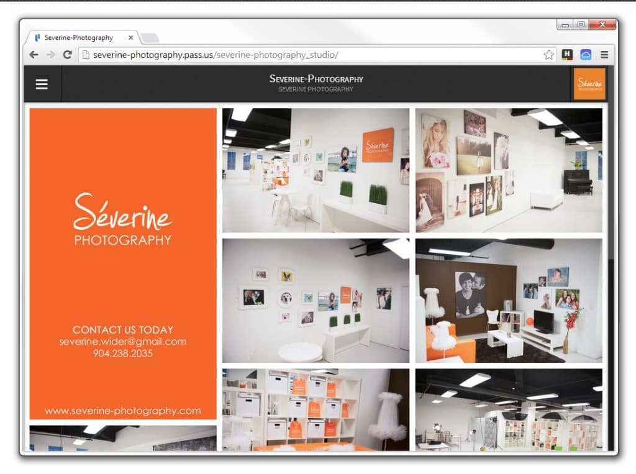Open photo of canvas wall with piano
Image resolution: width=636 pixels, height=474 pixels.
click(509, 170)
